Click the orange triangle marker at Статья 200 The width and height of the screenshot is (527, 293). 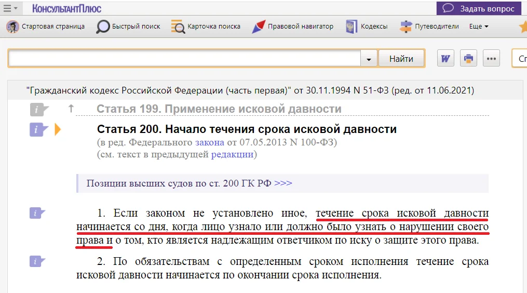point(58,129)
